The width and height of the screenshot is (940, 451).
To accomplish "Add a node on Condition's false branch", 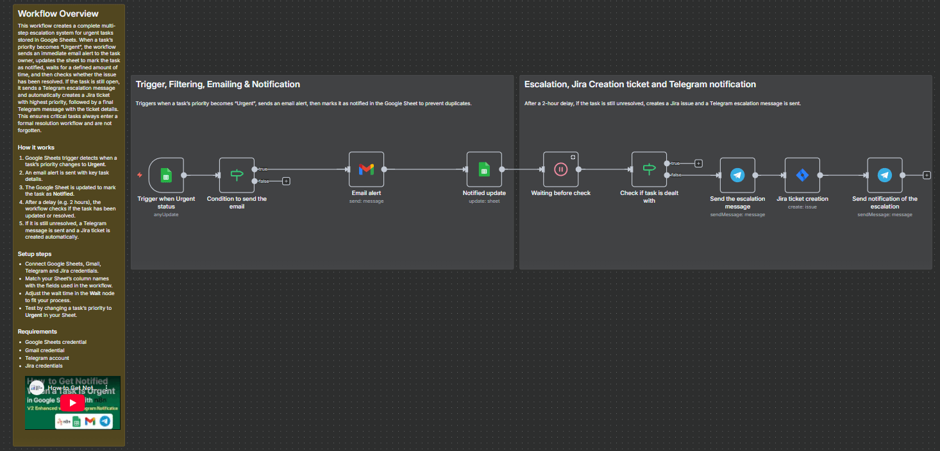I will coord(286,181).
